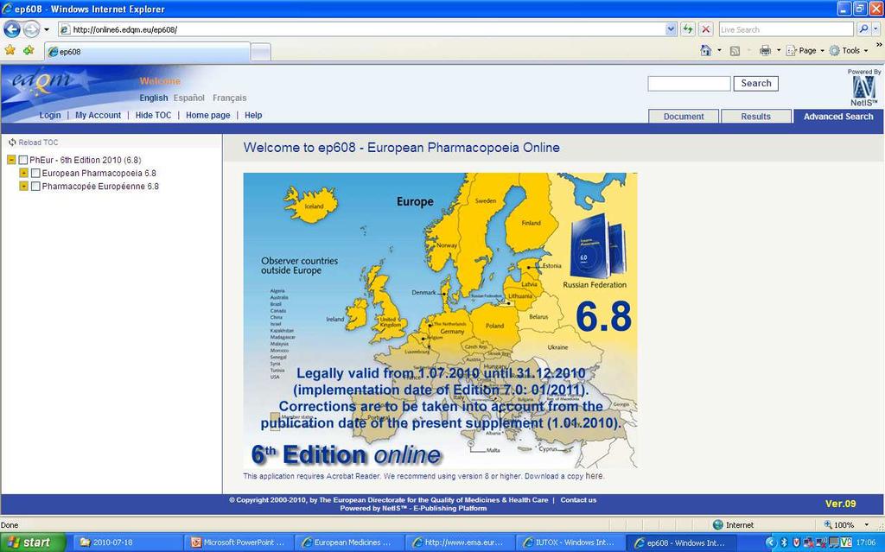Open the Help link
The image size is (885, 552).
tap(253, 115)
